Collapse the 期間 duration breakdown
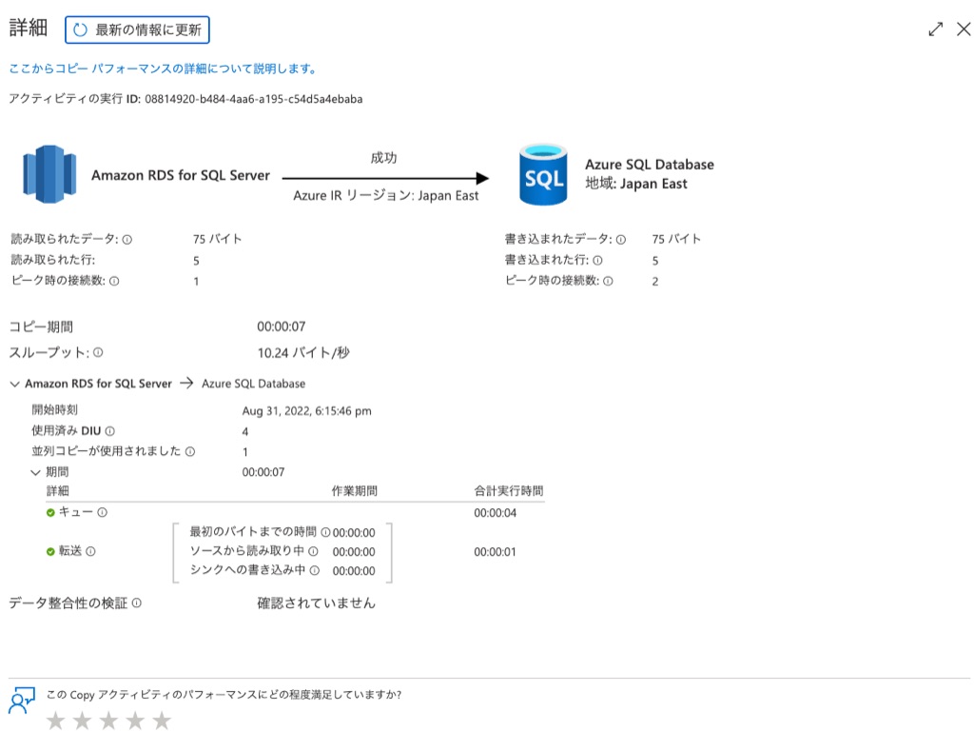Image resolution: width=974 pixels, height=731 pixels. 35,471
